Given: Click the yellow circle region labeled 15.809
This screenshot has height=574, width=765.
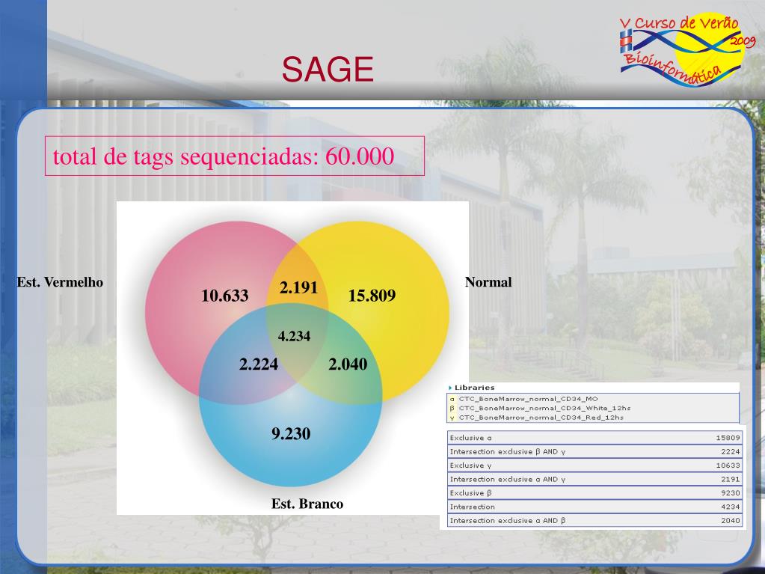Looking at the screenshot, I should [x=372, y=296].
